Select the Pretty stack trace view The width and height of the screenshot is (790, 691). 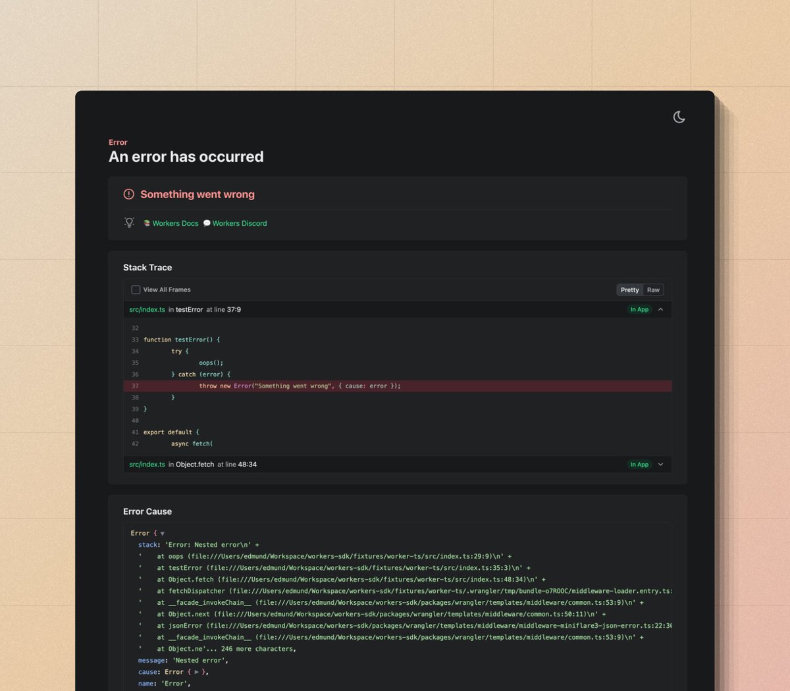tap(629, 290)
